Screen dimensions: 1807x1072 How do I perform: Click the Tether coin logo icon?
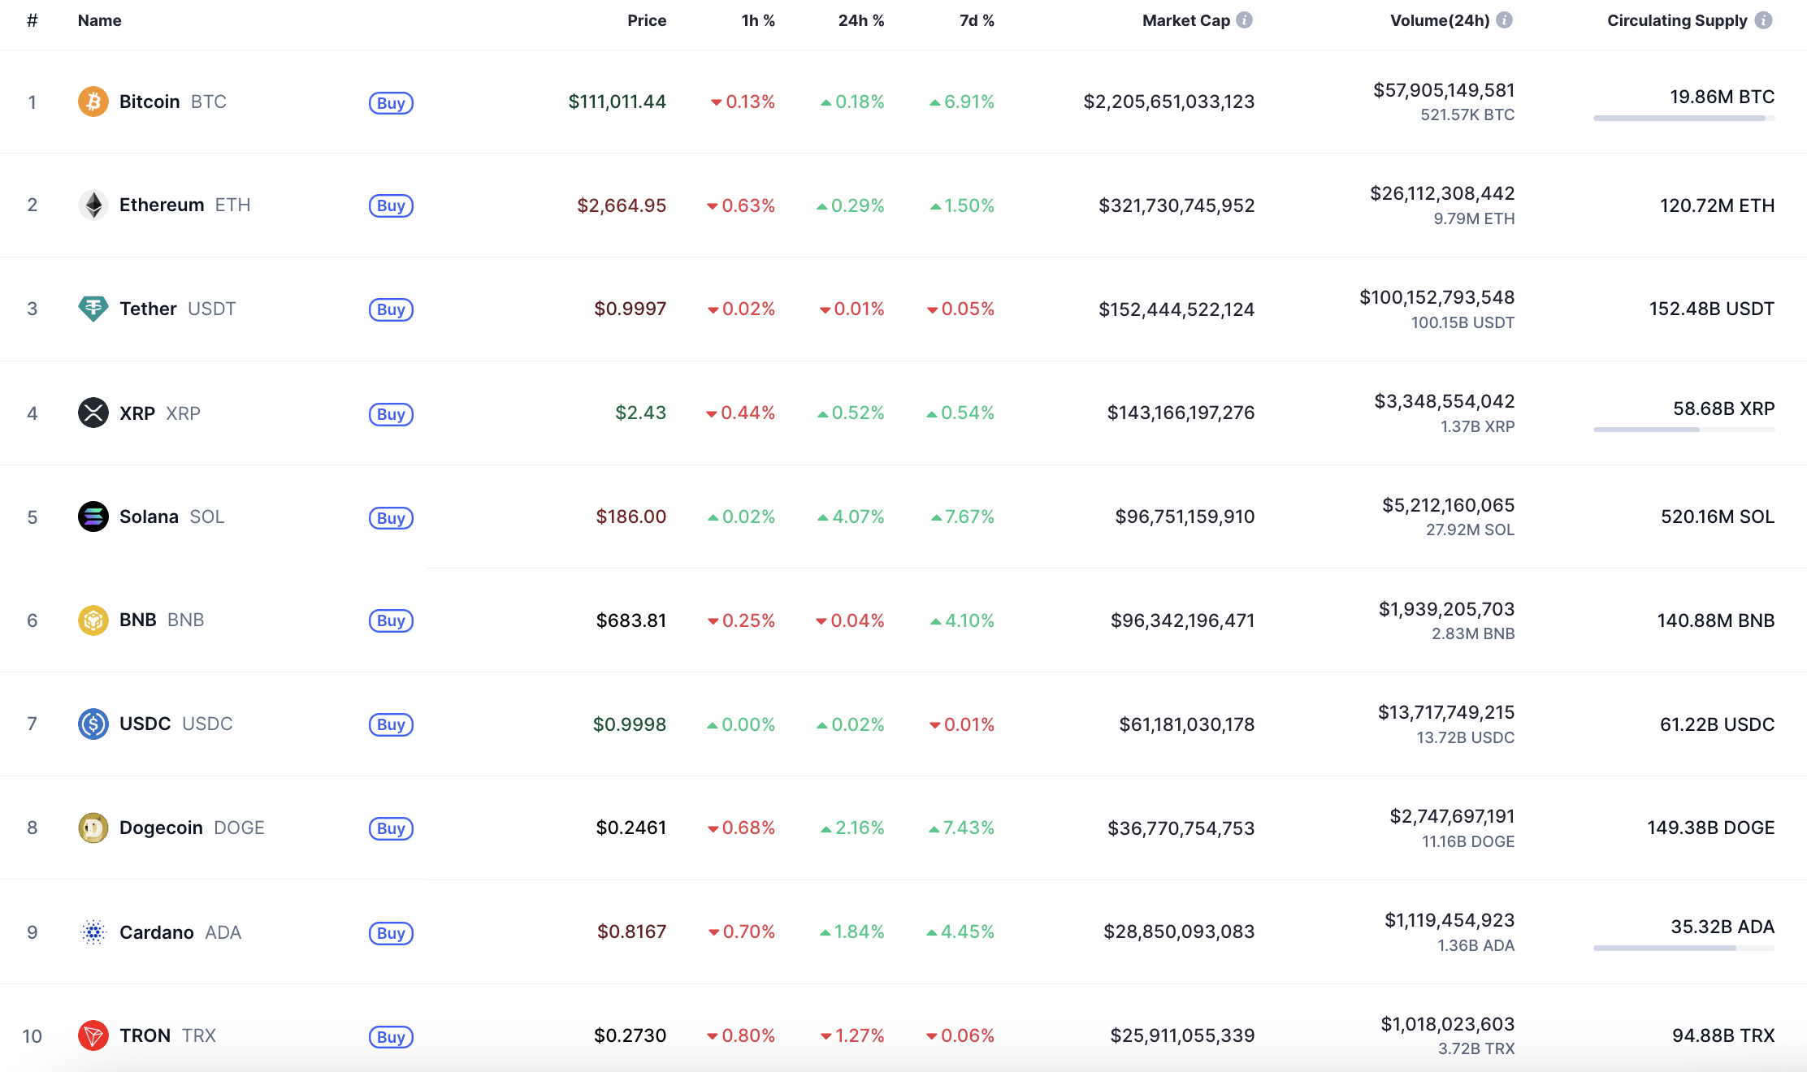(x=93, y=309)
